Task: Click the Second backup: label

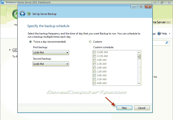Action: coord(42,59)
